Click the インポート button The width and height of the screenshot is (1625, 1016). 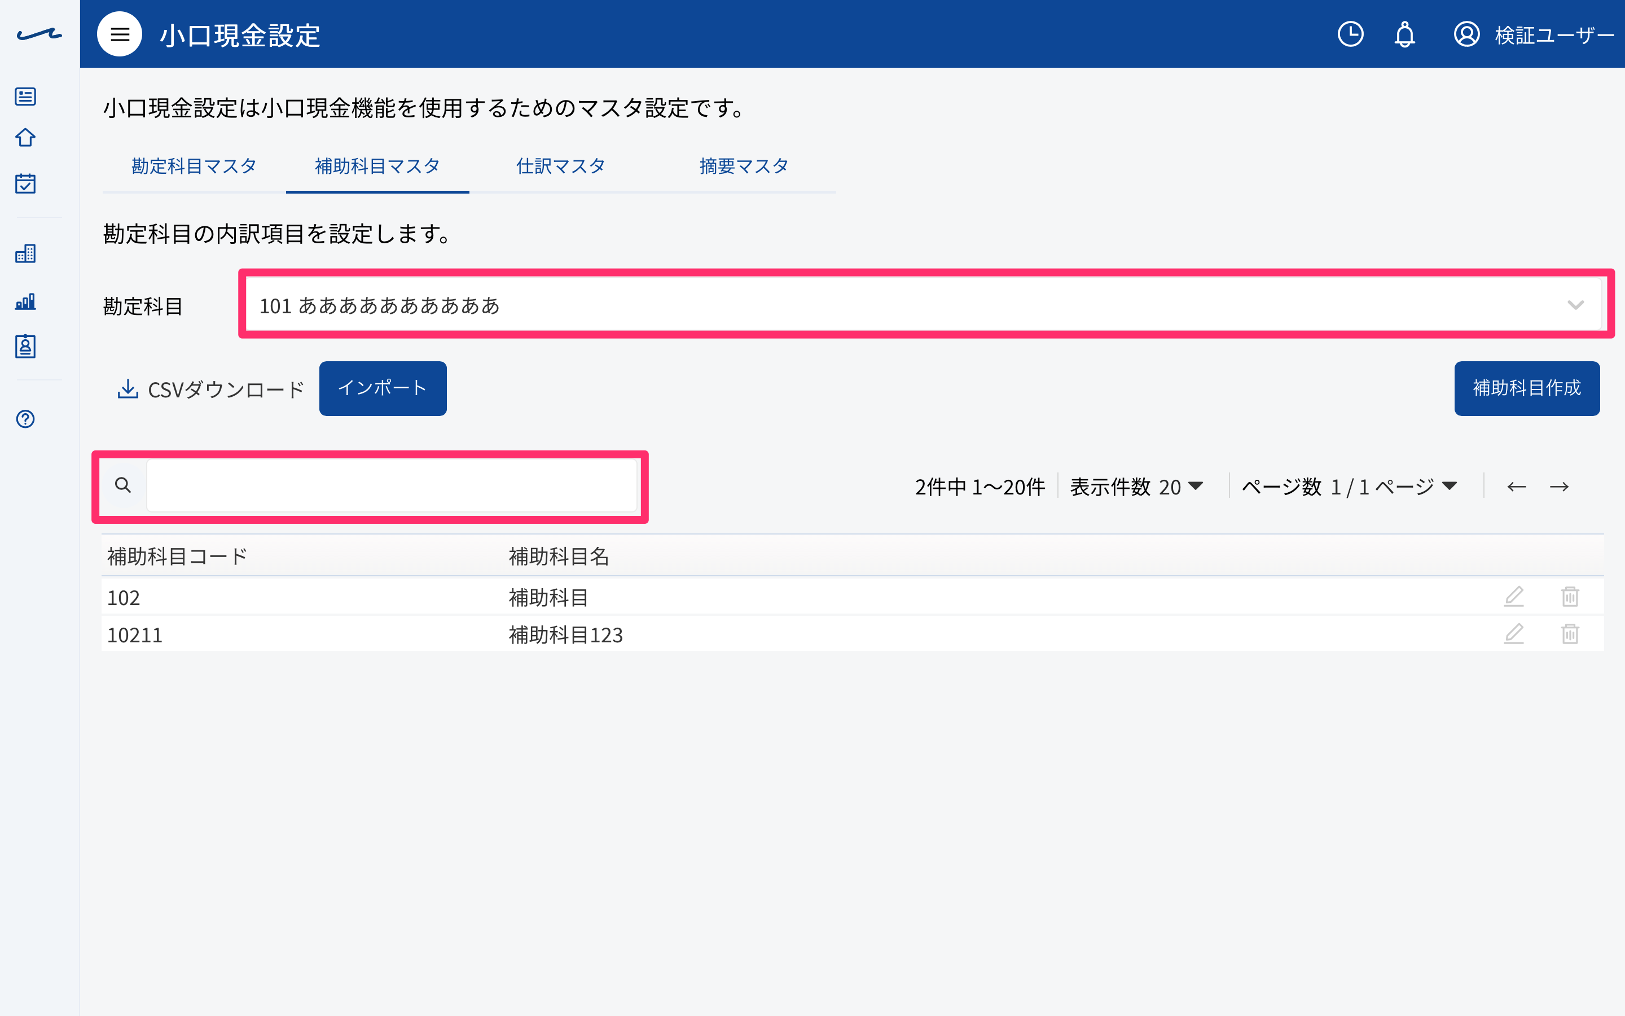coord(383,388)
